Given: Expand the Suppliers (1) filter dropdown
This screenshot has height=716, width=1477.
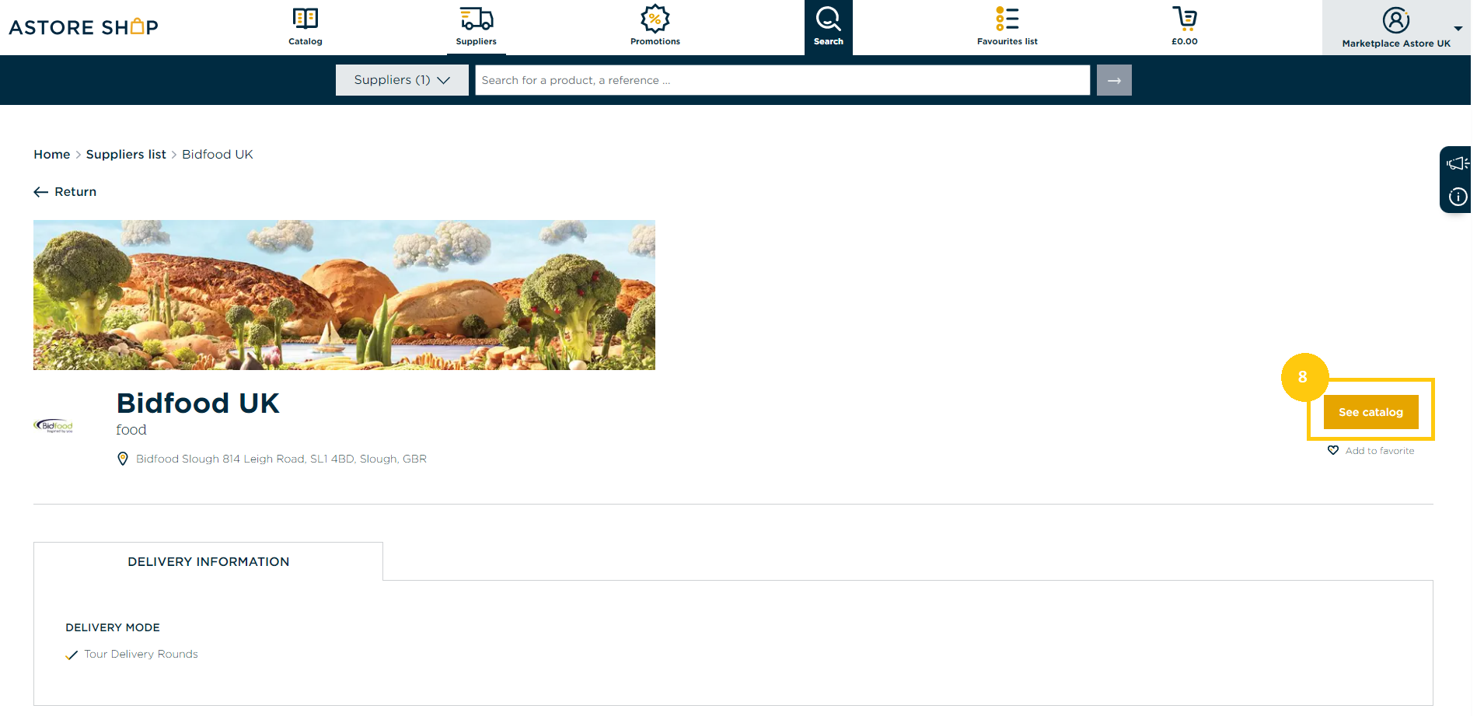Looking at the screenshot, I should (x=402, y=80).
